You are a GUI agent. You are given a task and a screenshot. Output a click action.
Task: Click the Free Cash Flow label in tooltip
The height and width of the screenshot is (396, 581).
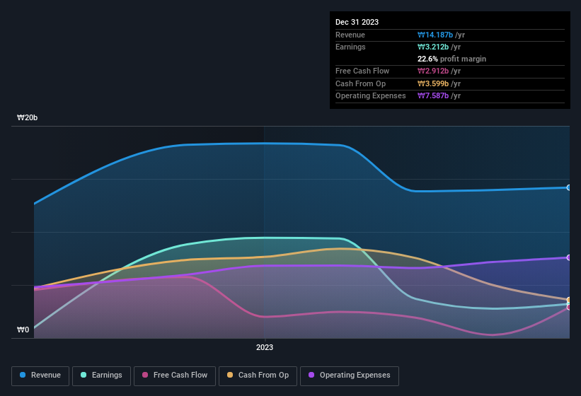[x=362, y=71]
